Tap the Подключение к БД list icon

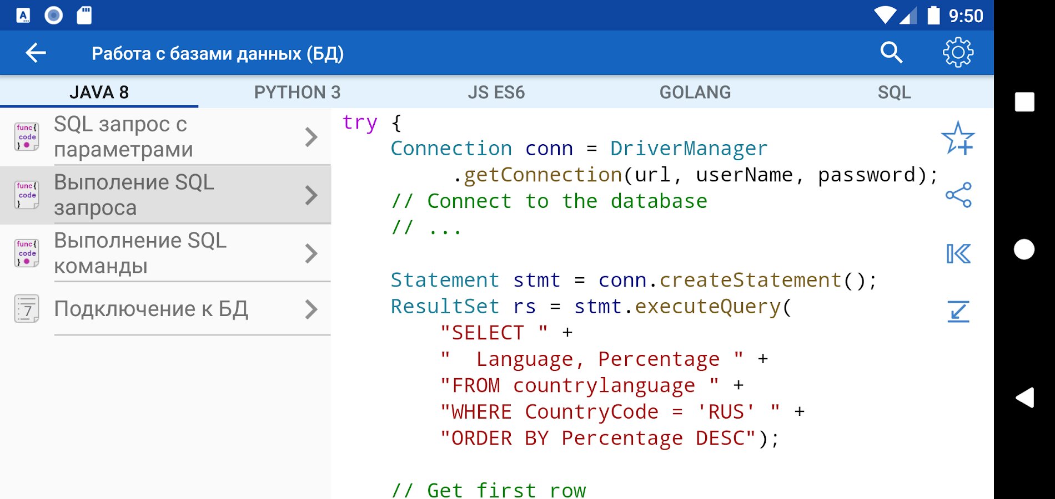pos(27,309)
